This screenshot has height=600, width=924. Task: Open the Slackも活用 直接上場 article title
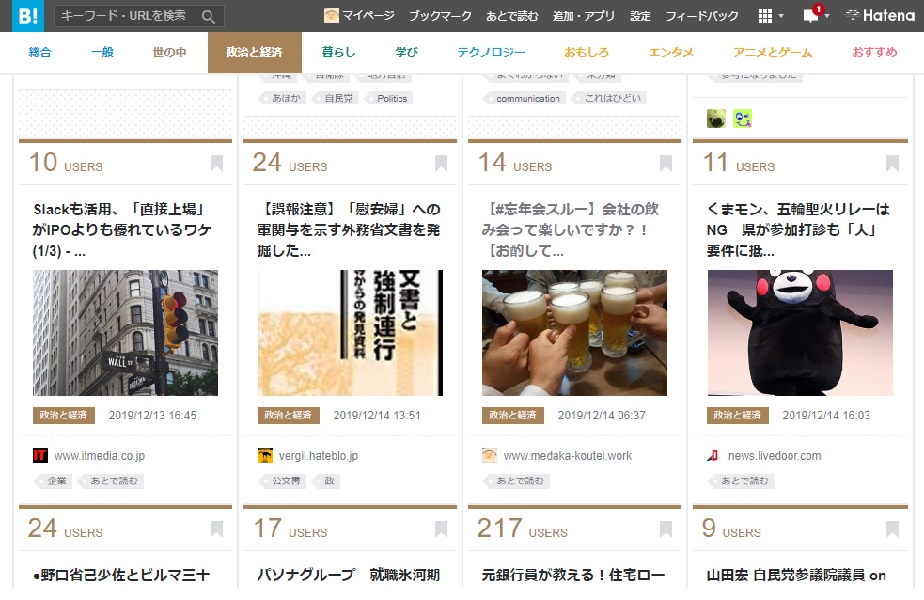pyautogui.click(x=122, y=229)
